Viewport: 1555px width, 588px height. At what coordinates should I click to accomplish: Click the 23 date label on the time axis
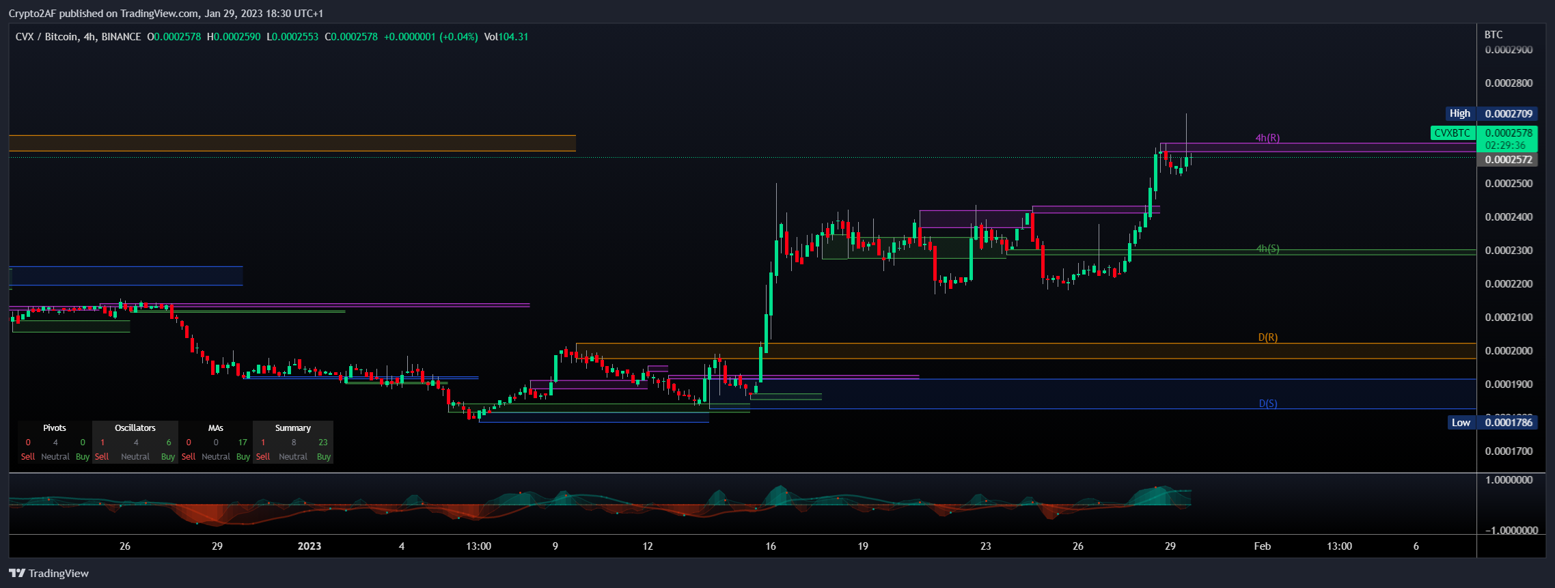tap(986, 546)
